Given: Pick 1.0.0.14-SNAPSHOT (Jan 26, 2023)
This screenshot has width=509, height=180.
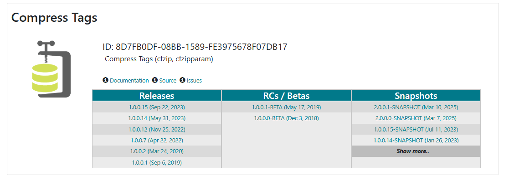Looking at the screenshot, I should [416, 140].
